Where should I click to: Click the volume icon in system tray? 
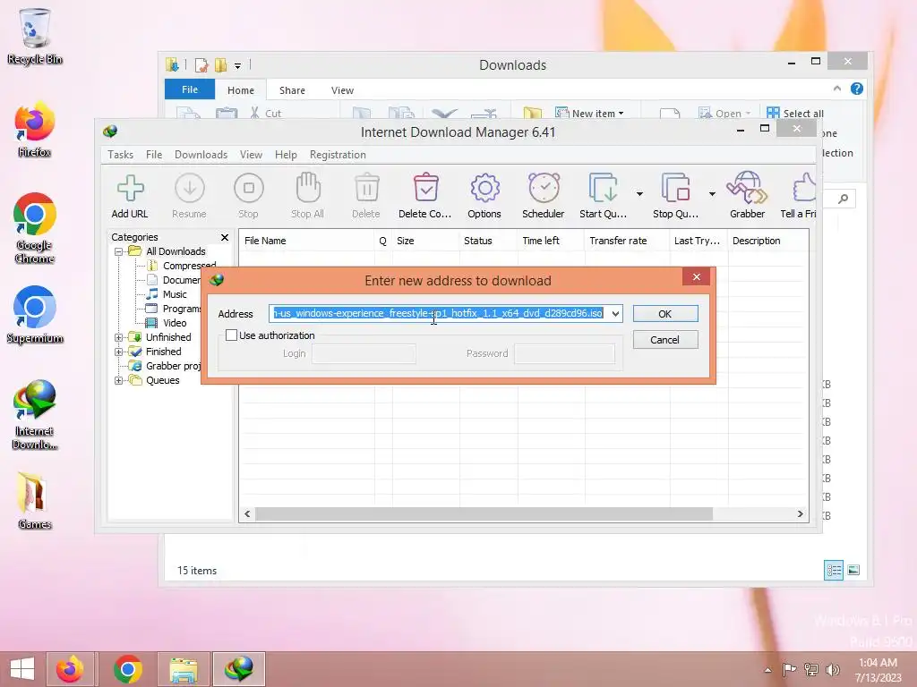tap(832, 669)
